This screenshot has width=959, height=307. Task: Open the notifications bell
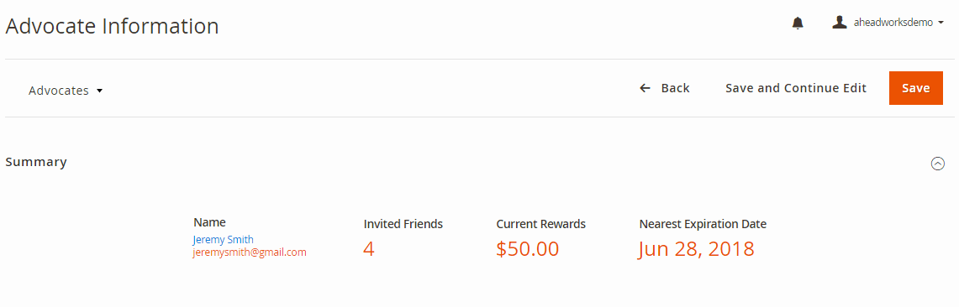798,23
